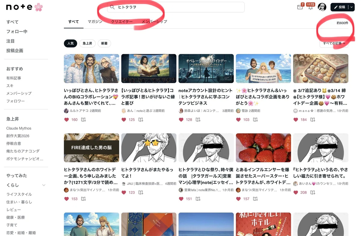Like the article with 208 hearts
The height and width of the screenshot is (236, 361).
point(296,192)
